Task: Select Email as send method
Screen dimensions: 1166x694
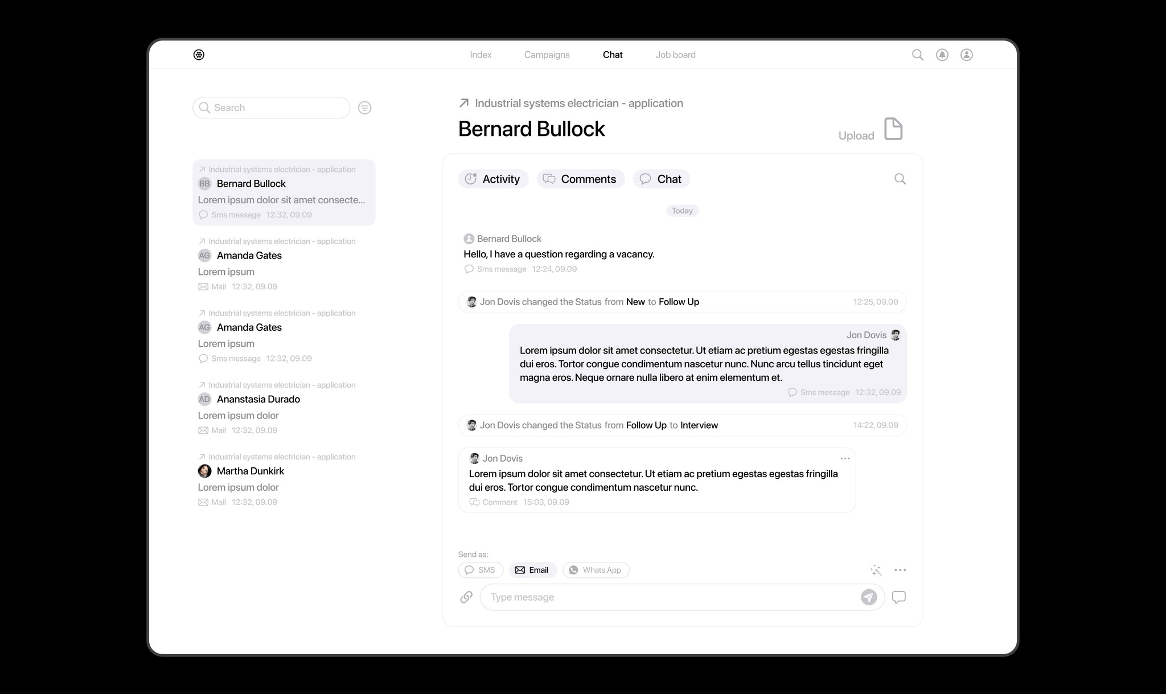Action: (532, 570)
